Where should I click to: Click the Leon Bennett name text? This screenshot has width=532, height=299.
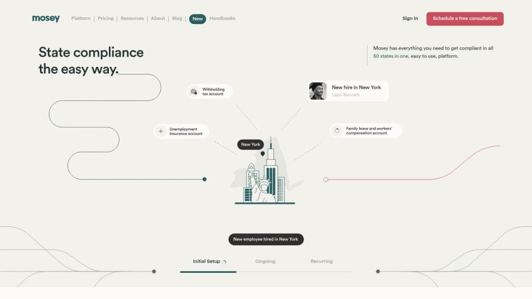[345, 95]
